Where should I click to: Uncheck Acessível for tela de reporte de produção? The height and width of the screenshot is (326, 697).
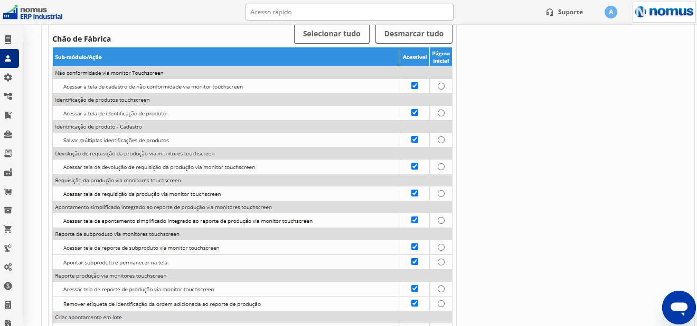(x=415, y=289)
